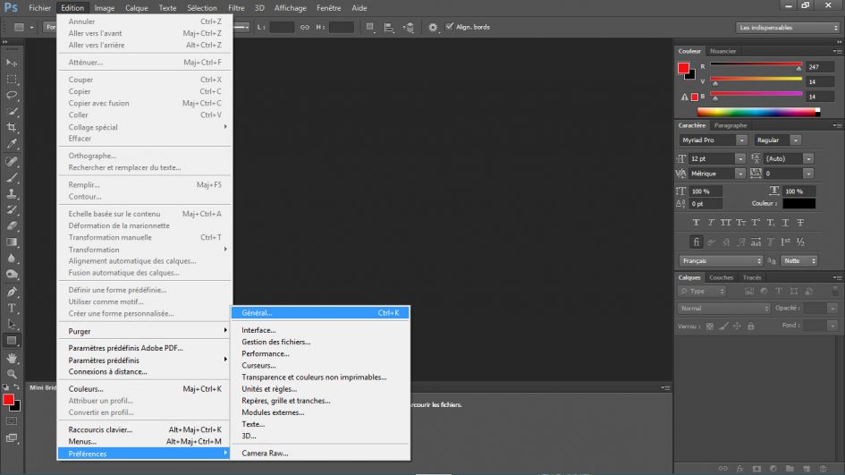The width and height of the screenshot is (845, 475).
Task: Select the Zoom tool
Action: coord(12,374)
